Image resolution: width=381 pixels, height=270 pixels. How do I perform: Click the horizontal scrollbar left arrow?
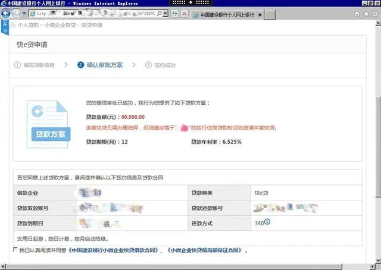coord(2,267)
